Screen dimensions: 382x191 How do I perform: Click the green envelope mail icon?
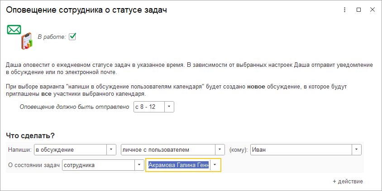14,30
